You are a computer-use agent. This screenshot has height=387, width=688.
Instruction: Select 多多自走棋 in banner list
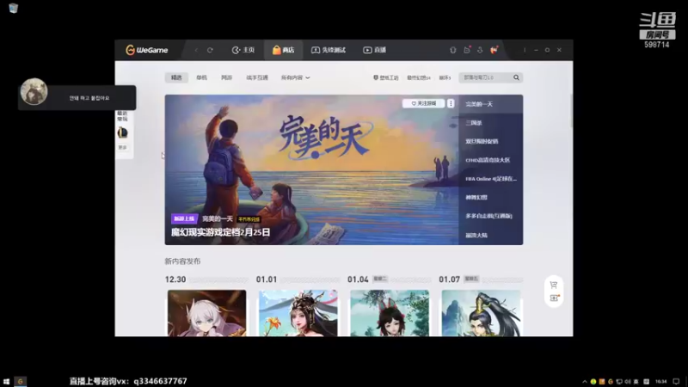click(x=490, y=216)
